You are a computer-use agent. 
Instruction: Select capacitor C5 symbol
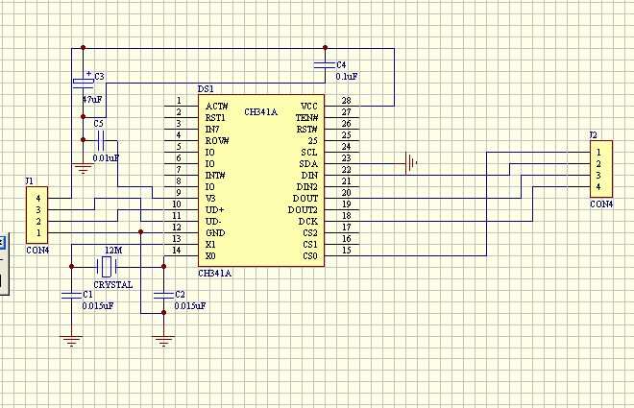(x=100, y=140)
